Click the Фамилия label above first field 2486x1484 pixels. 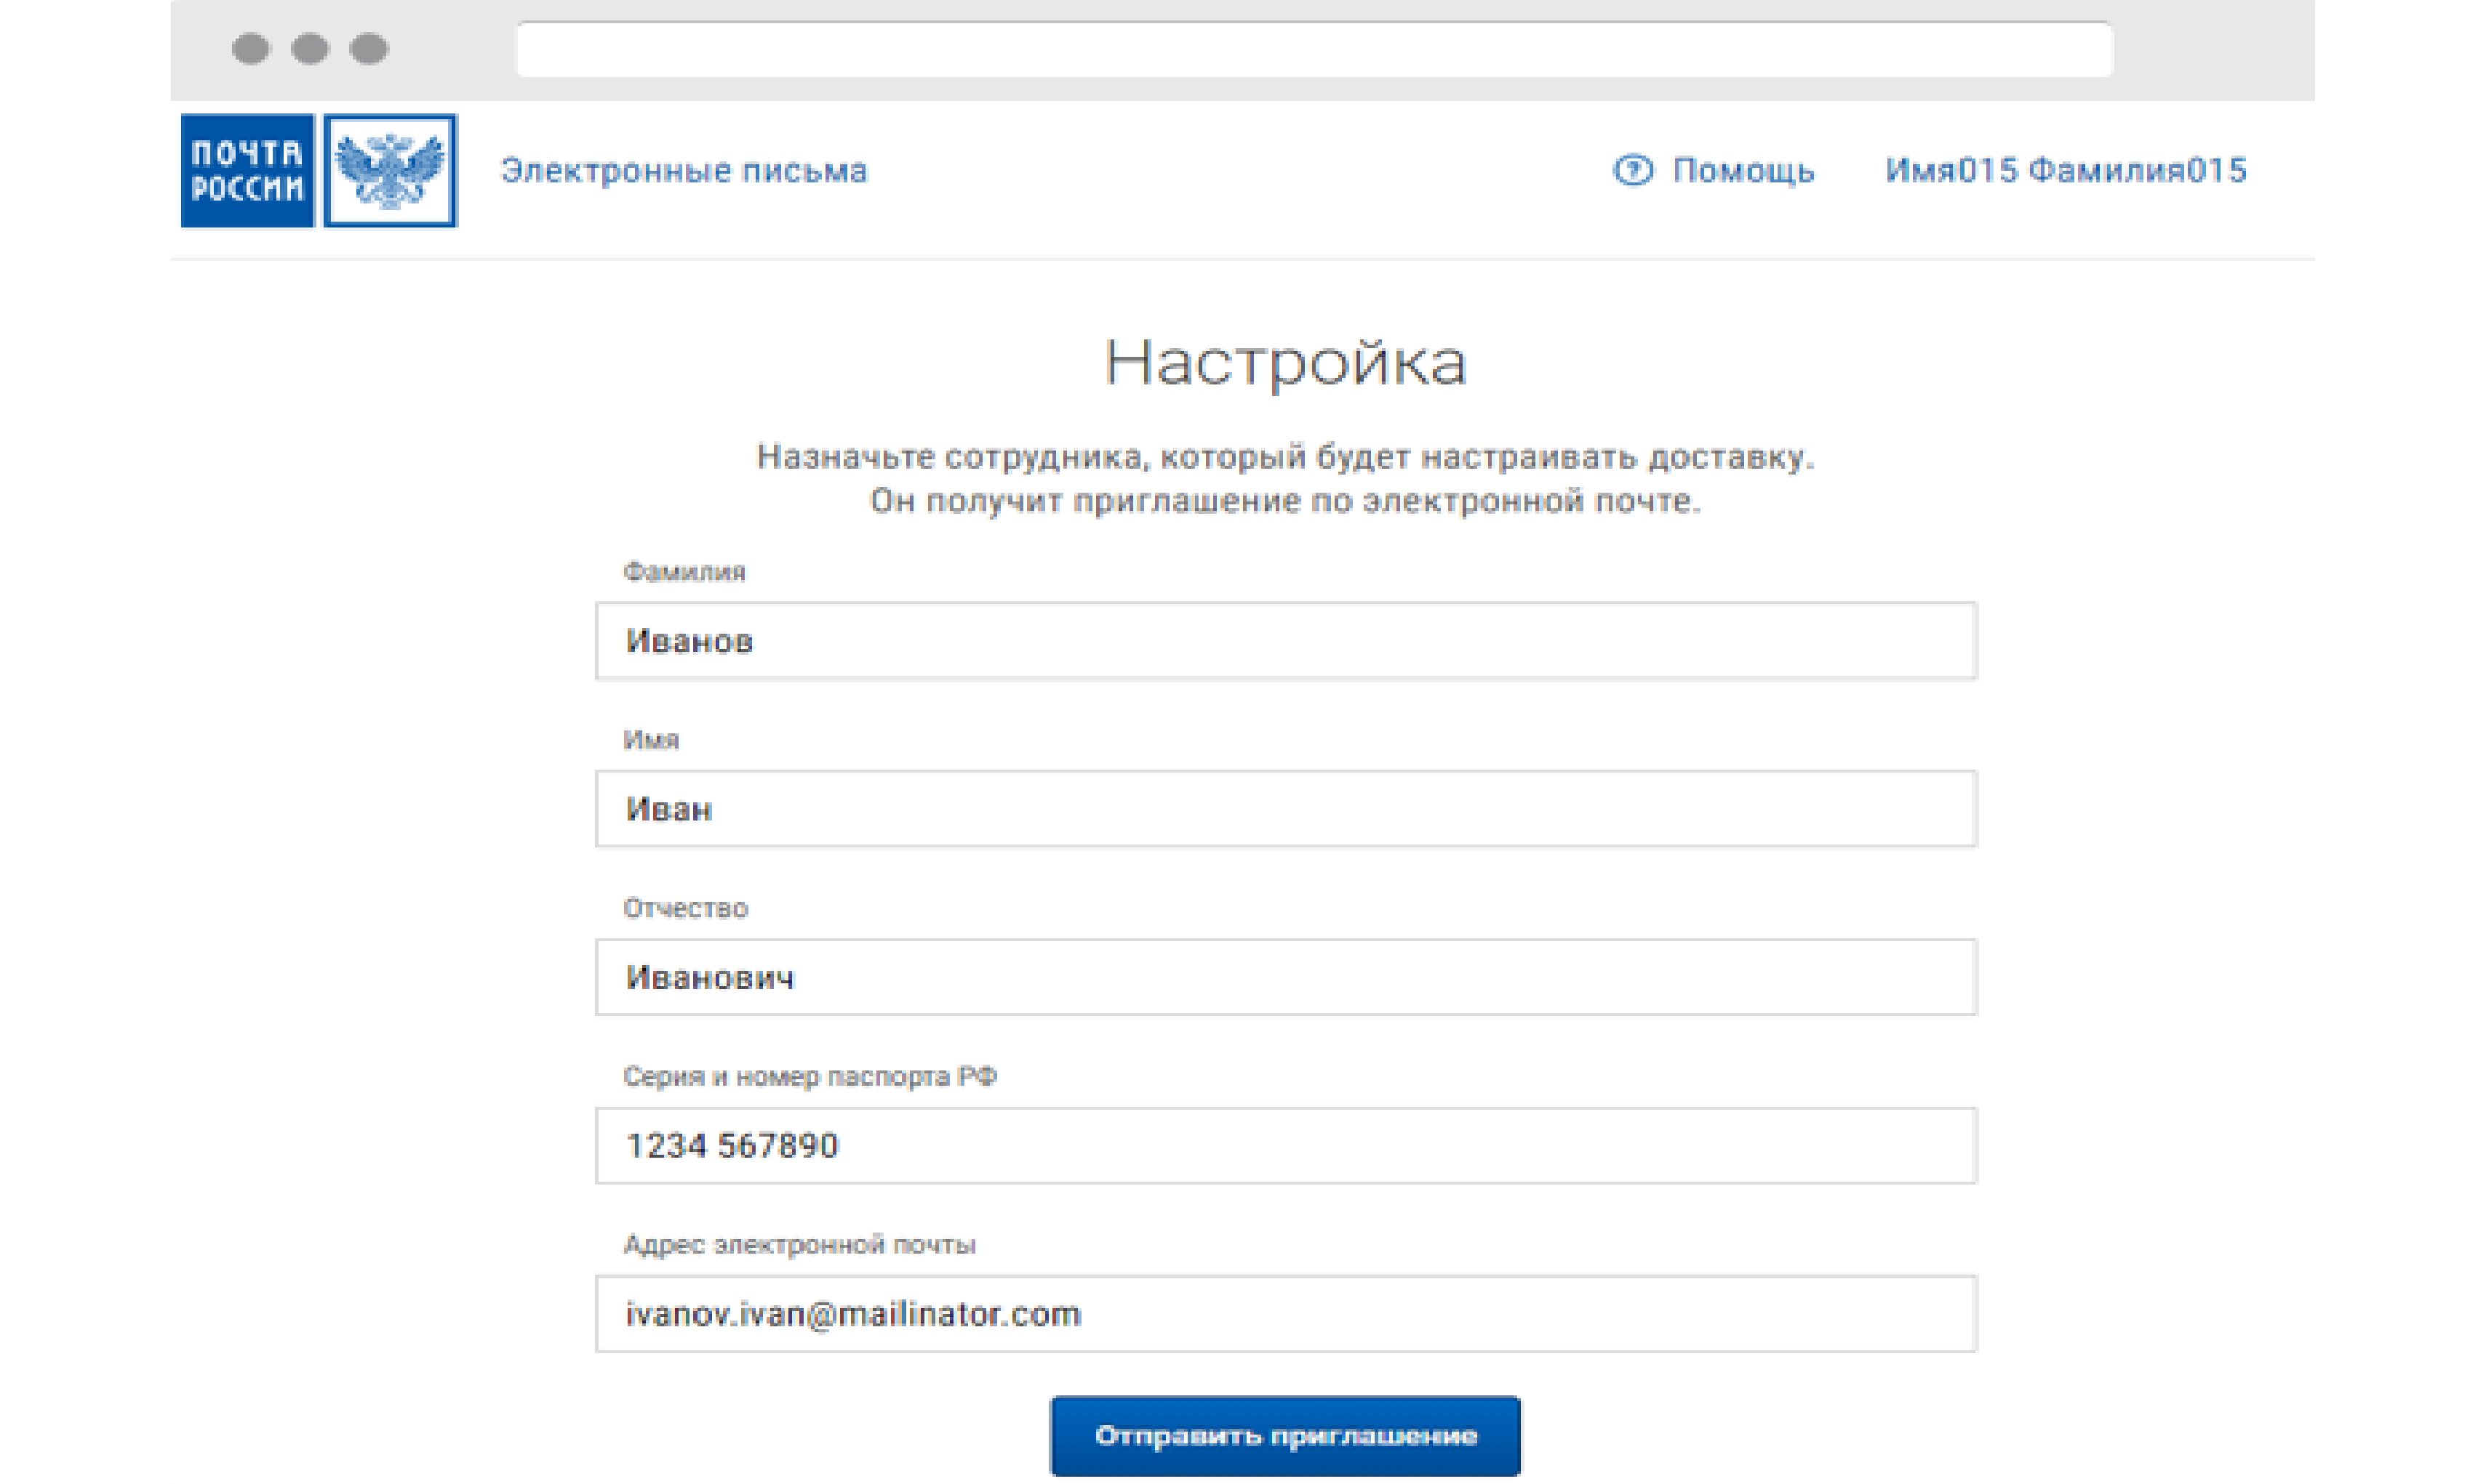[684, 572]
